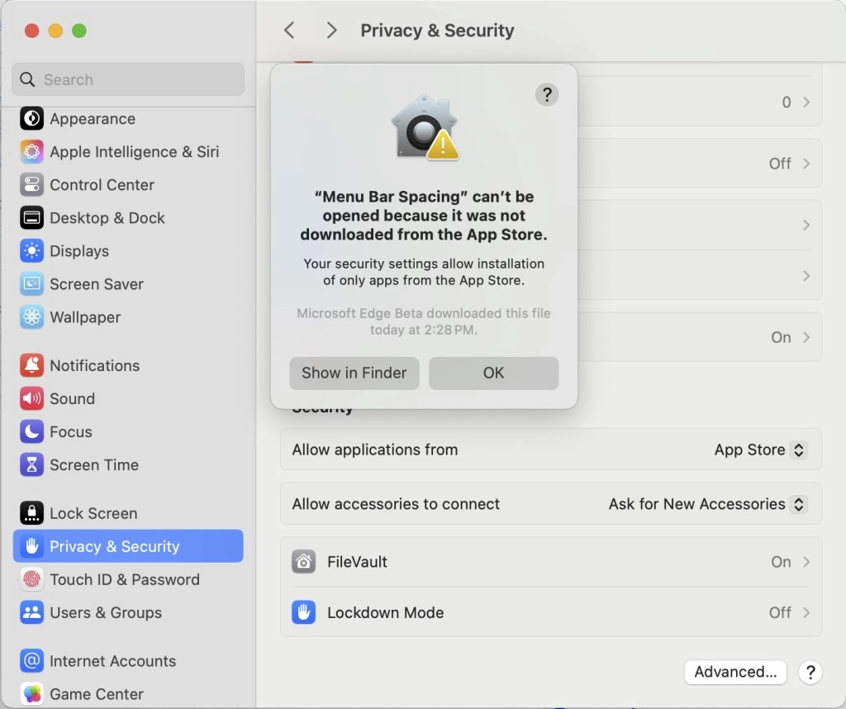Screen dimensions: 846x709
Task: Select the Touch ID fingerprint icon
Action: pyautogui.click(x=31, y=579)
